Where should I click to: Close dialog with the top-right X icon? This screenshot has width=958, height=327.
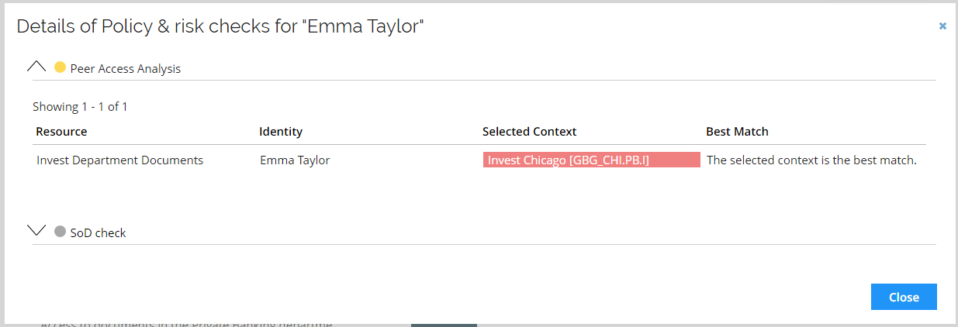click(x=942, y=26)
